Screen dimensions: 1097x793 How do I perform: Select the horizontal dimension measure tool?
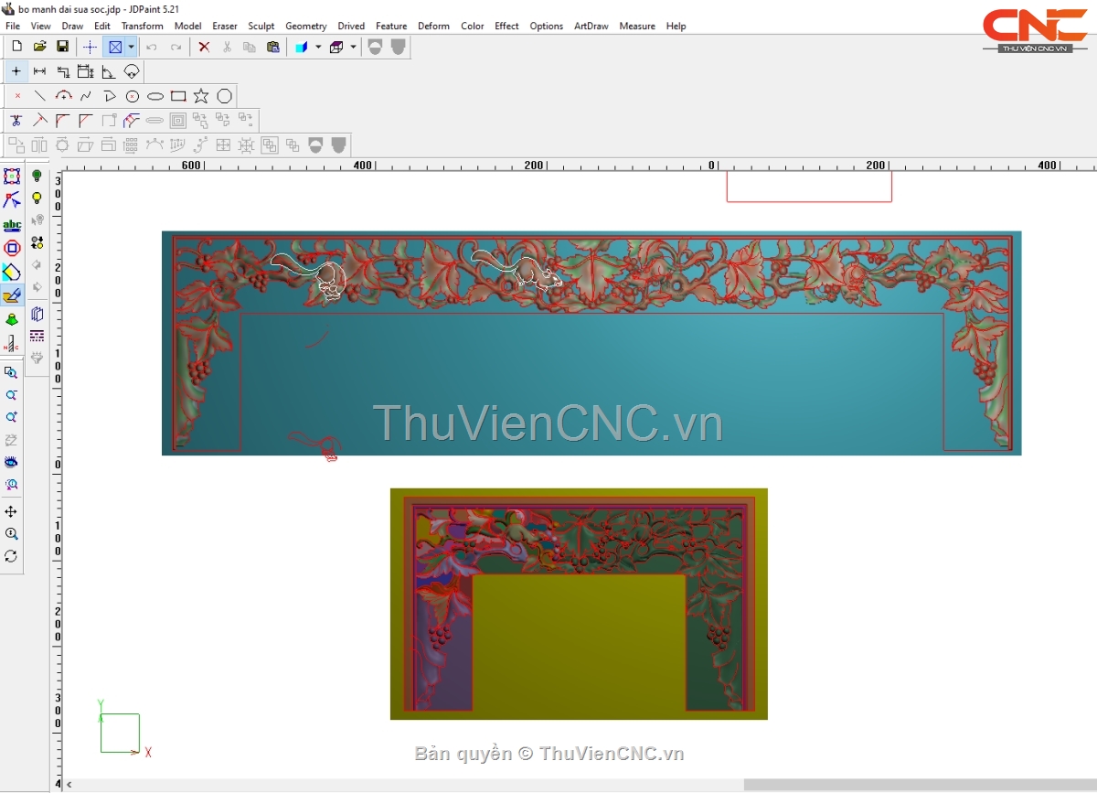click(x=39, y=71)
